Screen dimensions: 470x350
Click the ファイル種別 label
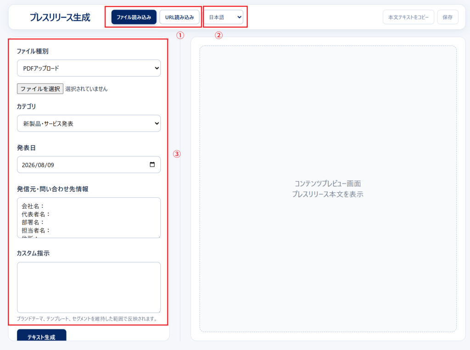pyautogui.click(x=33, y=51)
